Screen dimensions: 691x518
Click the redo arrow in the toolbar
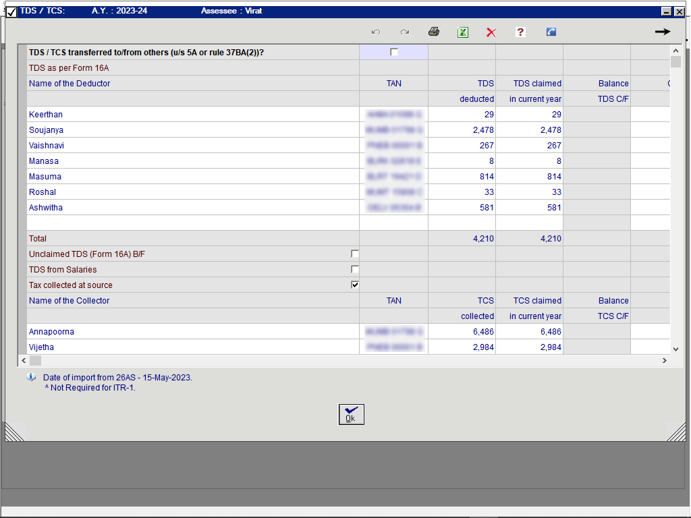tap(404, 32)
